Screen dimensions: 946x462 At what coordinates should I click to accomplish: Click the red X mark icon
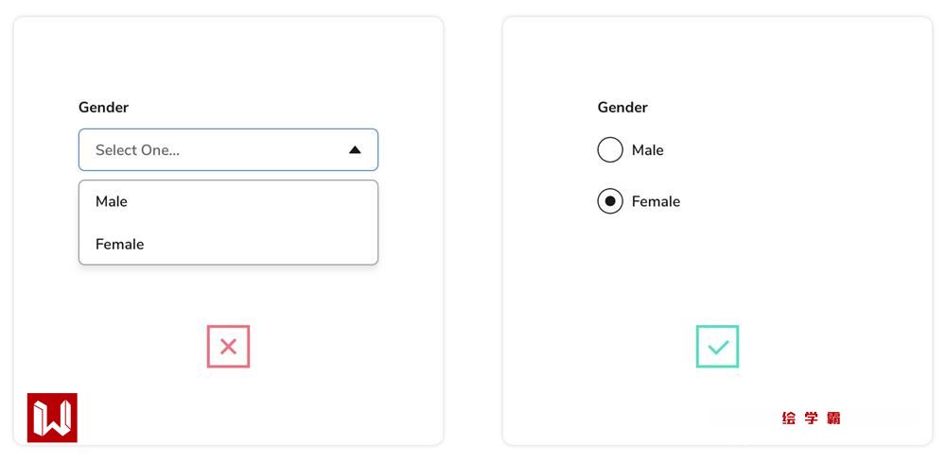228,347
